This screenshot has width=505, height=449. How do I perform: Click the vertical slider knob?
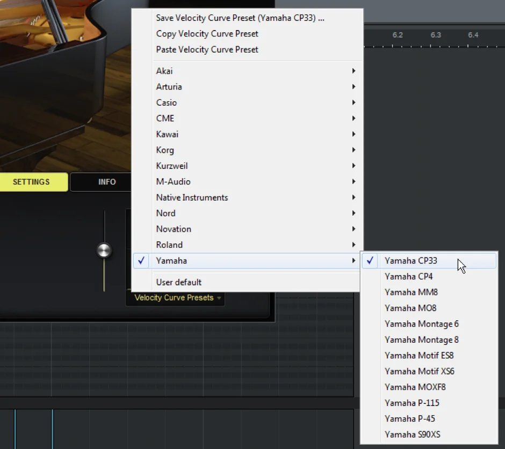[104, 250]
